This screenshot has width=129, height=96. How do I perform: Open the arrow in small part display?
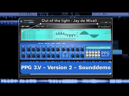(109, 47)
